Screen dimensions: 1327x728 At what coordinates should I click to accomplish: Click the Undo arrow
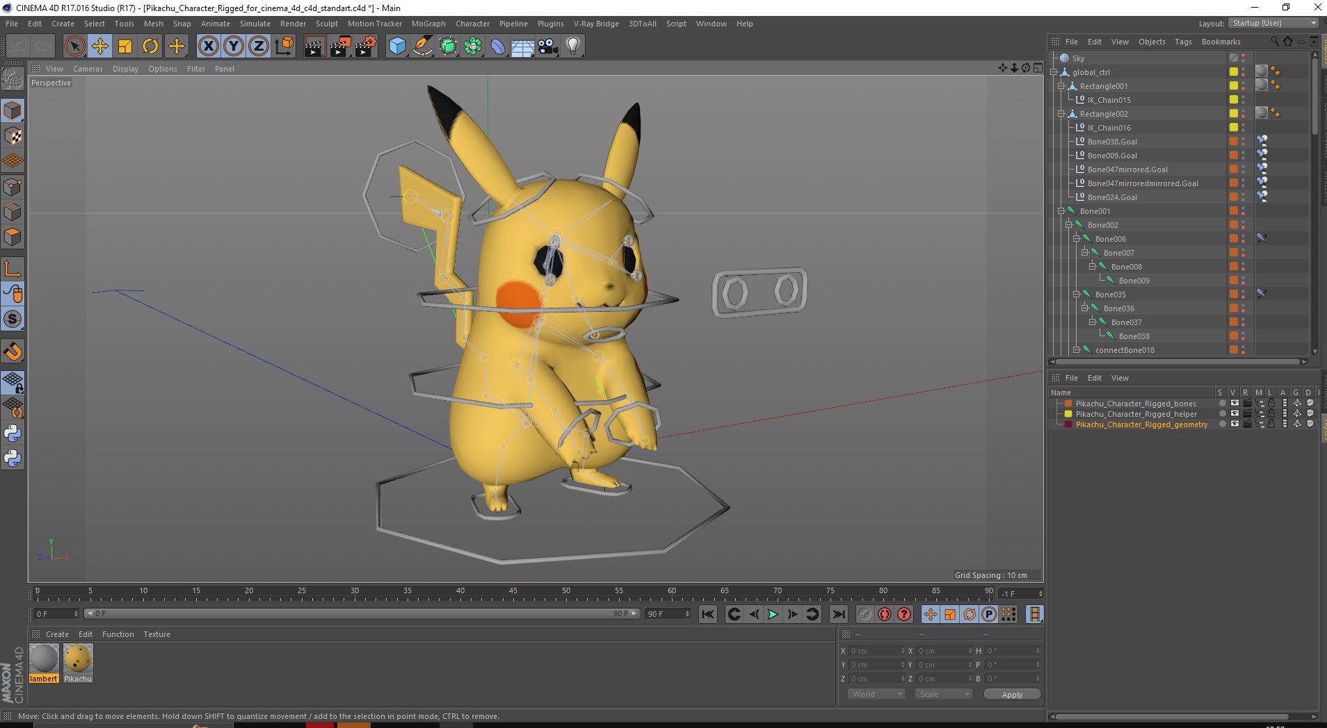(x=18, y=47)
